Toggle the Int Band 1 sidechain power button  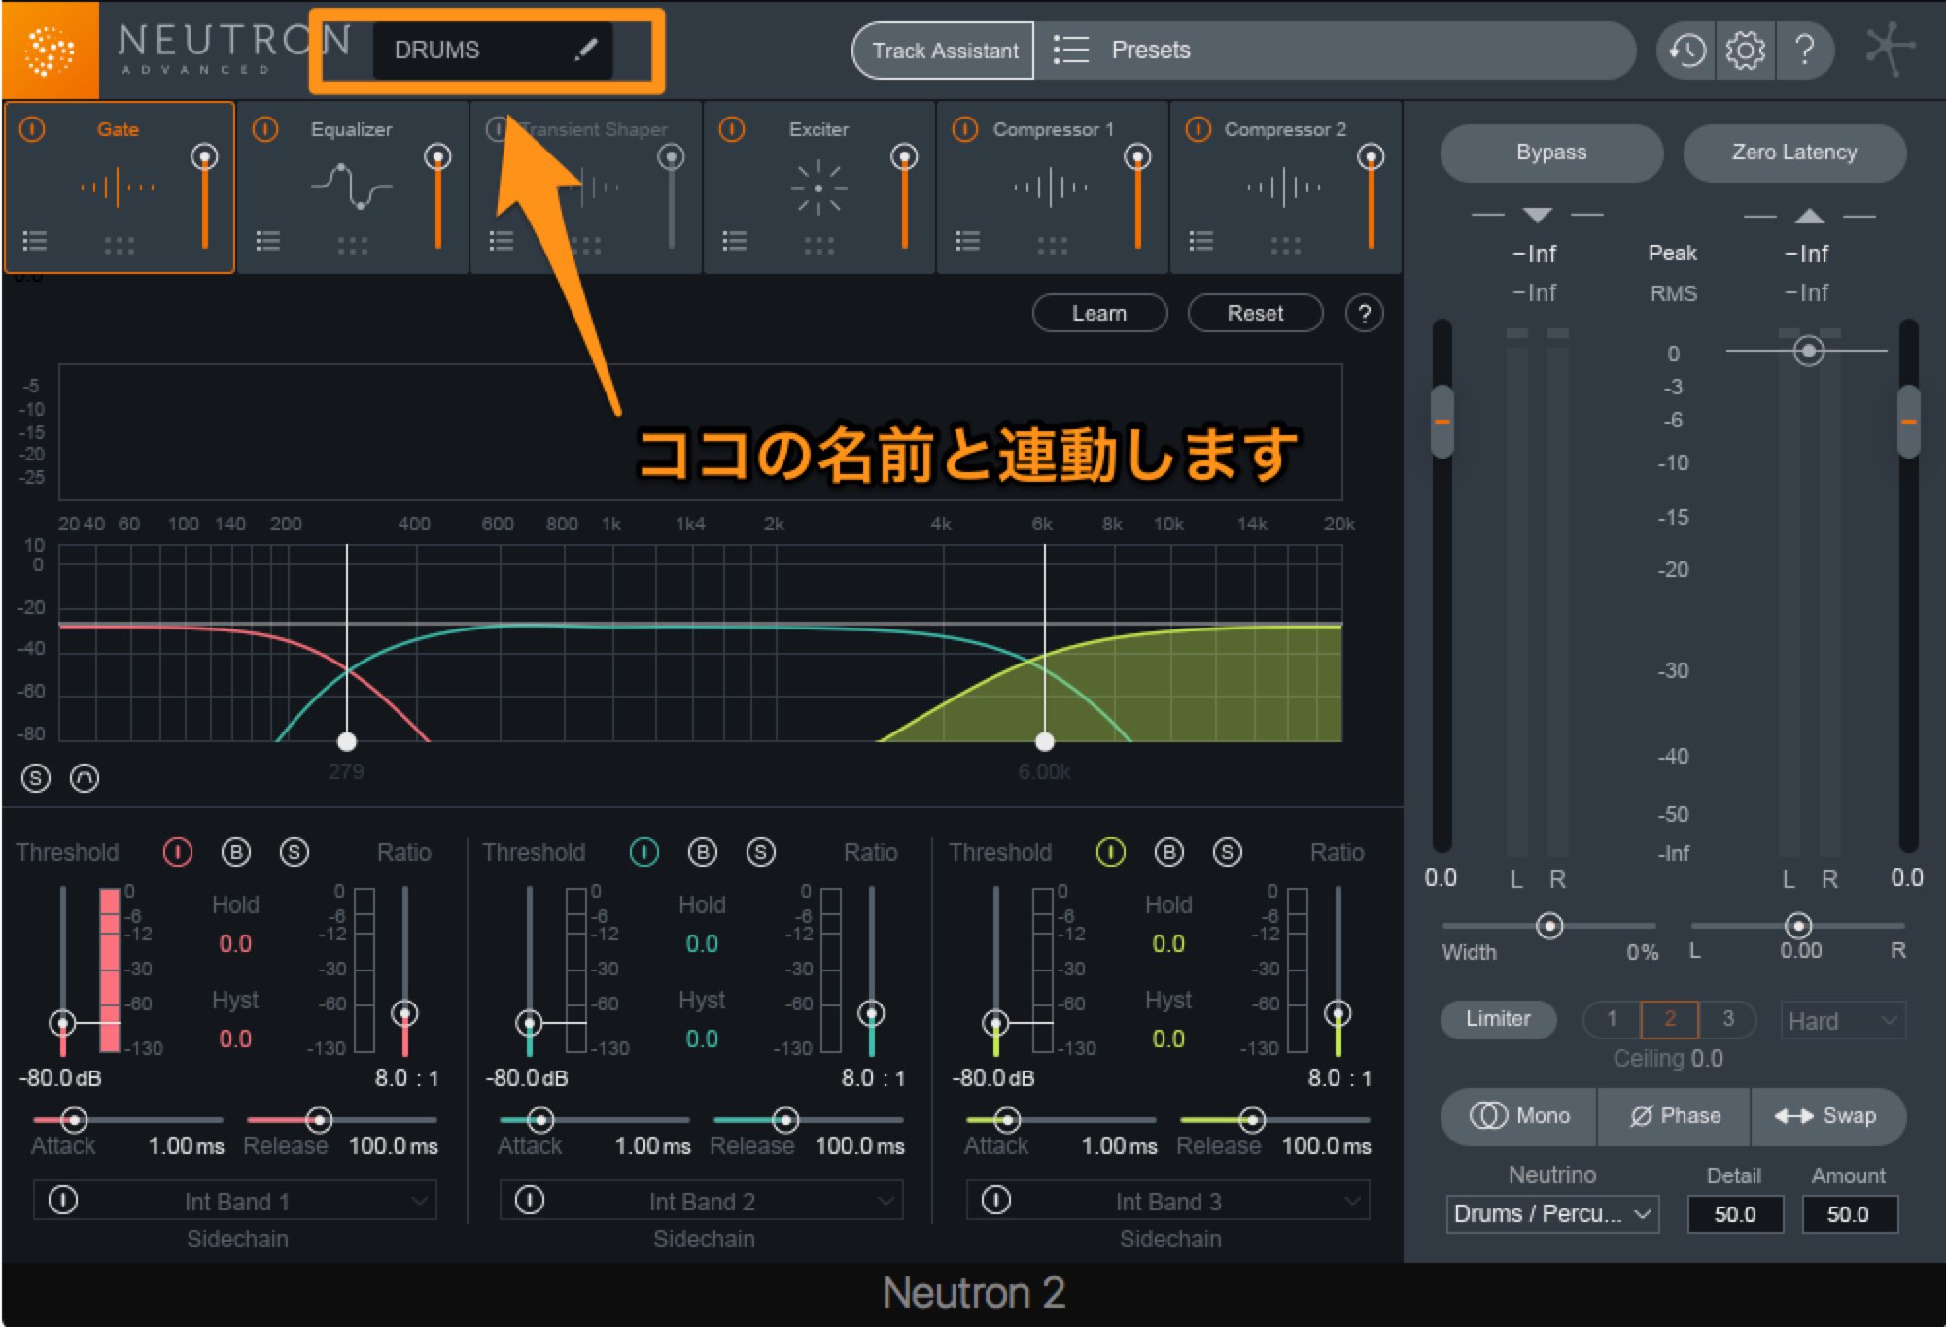tap(63, 1201)
